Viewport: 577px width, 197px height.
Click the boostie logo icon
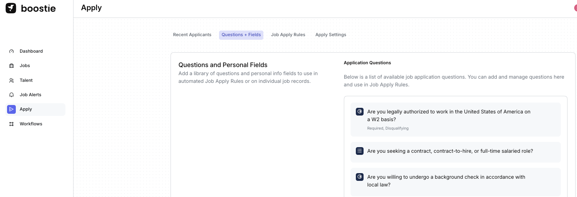coord(11,8)
